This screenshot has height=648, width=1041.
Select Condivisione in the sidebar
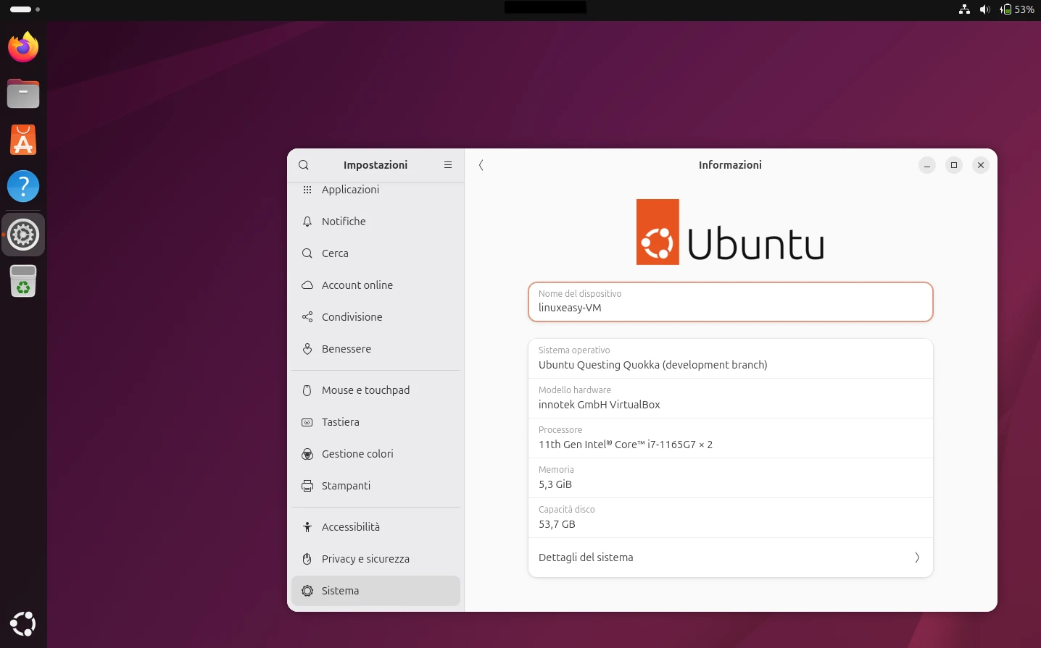point(352,316)
